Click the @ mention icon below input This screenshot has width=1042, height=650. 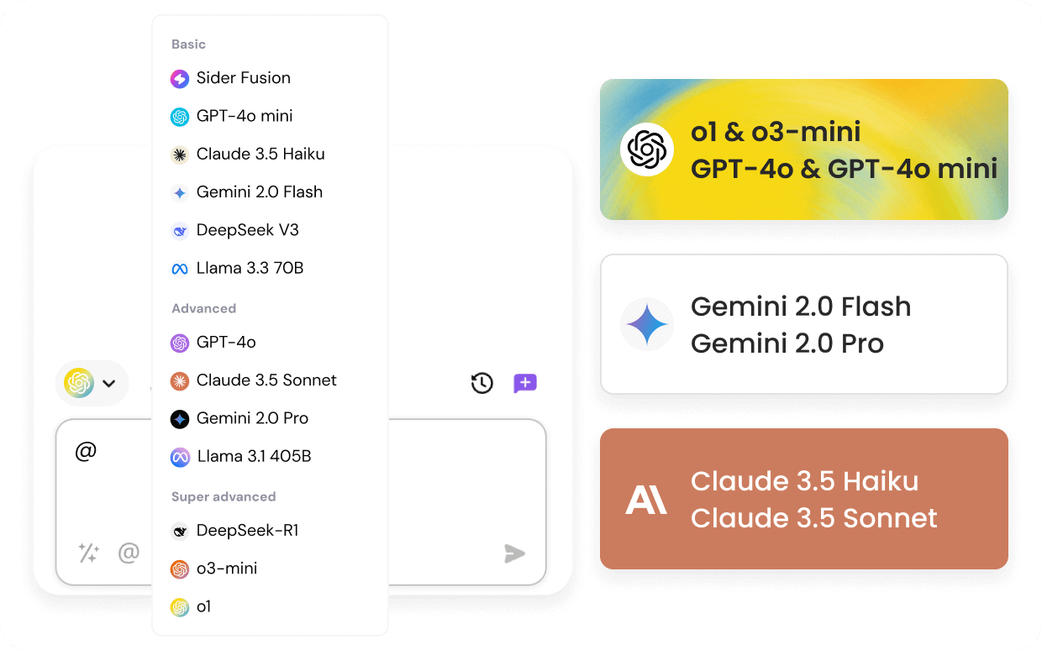[129, 553]
